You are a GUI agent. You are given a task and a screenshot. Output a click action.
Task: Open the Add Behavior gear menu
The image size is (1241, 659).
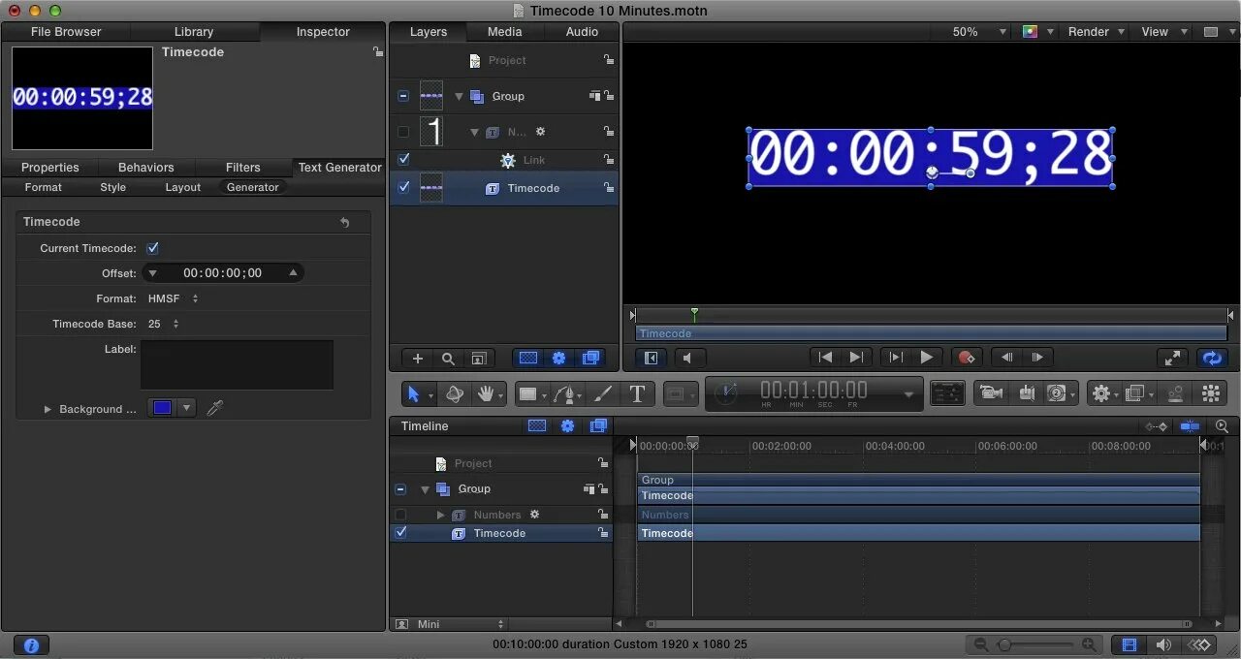1101,393
